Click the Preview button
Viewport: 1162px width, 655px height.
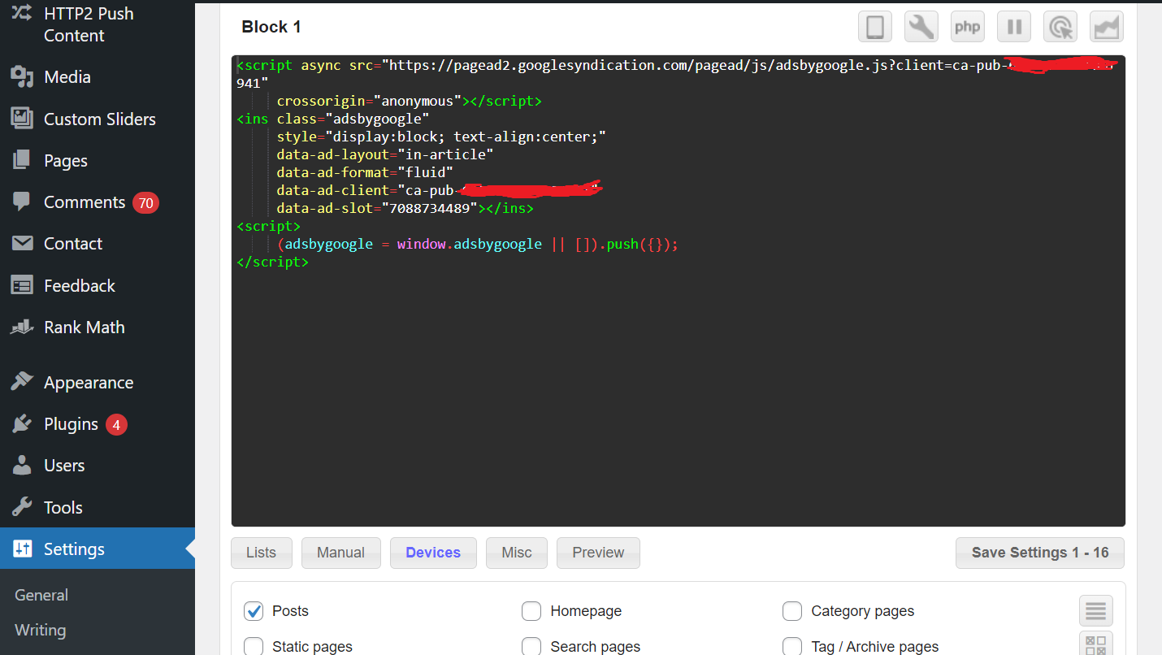598,553
